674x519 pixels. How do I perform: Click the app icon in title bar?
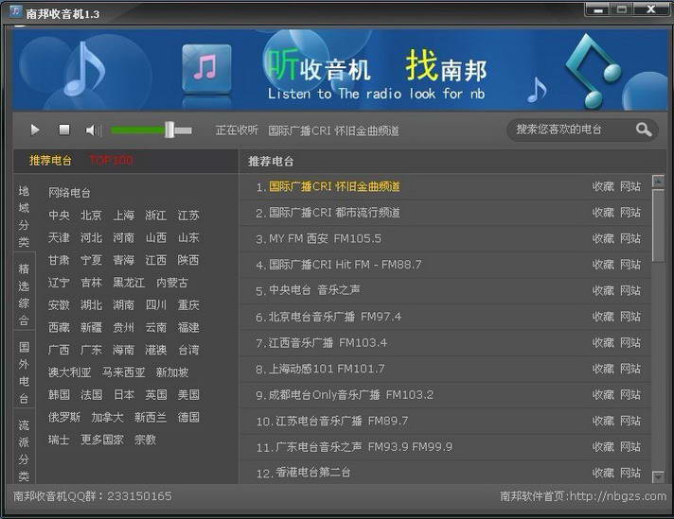pos(16,11)
